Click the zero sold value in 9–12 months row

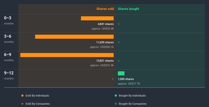(x=113, y=79)
